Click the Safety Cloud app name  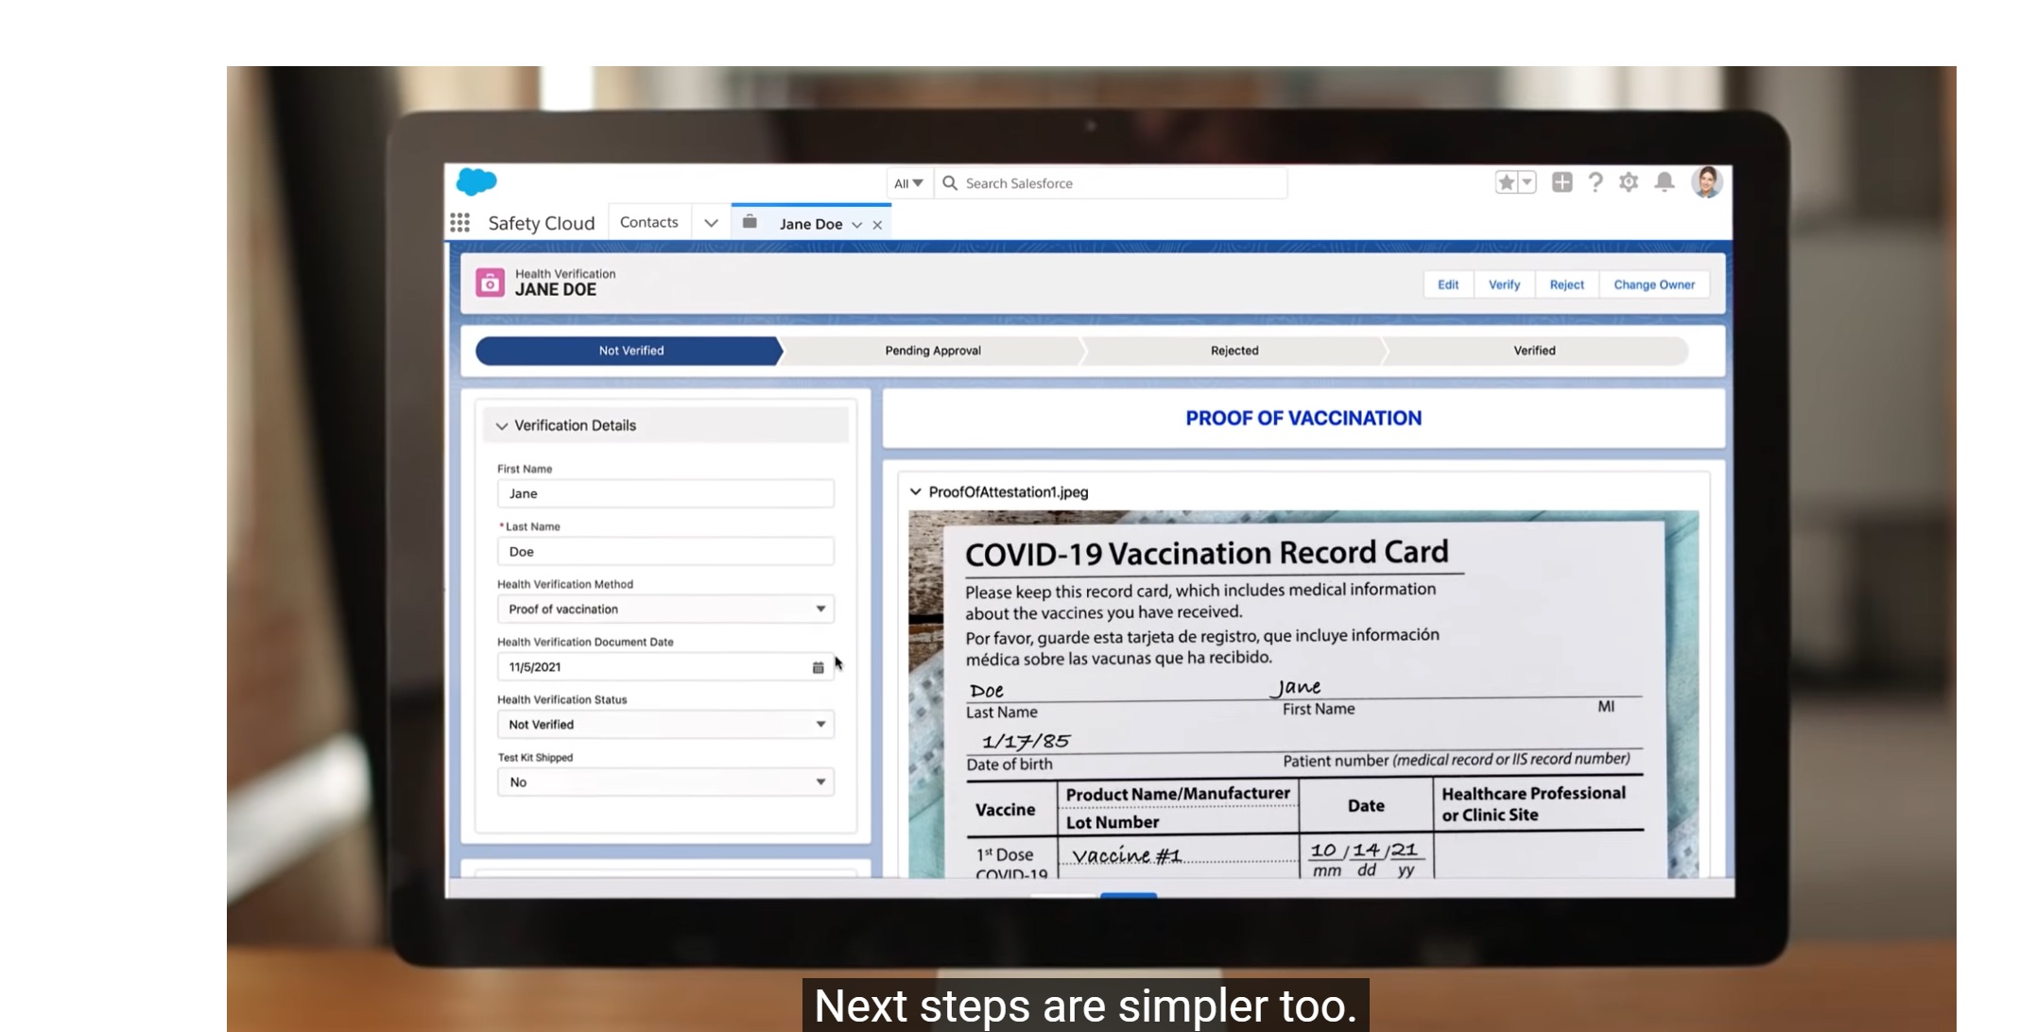coord(542,223)
